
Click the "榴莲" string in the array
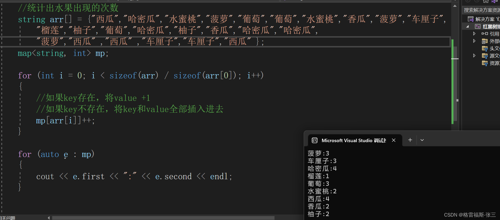tap(50, 30)
